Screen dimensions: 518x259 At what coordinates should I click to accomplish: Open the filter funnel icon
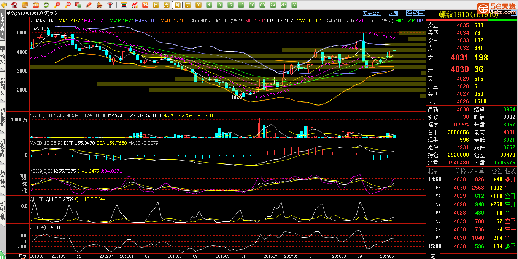coord(110,5)
